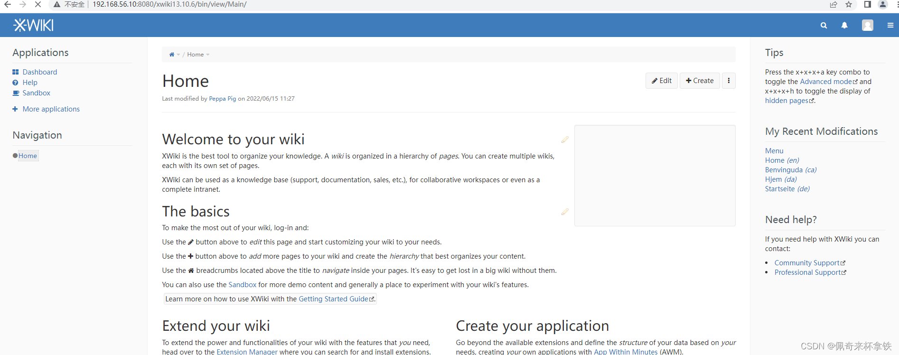This screenshot has width=899, height=355.
Task: Click the breadcrumb home icon
Action: 172,55
